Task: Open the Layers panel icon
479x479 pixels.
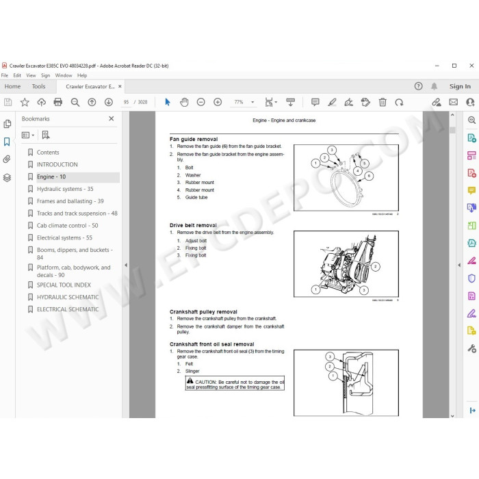Action: click(x=7, y=177)
